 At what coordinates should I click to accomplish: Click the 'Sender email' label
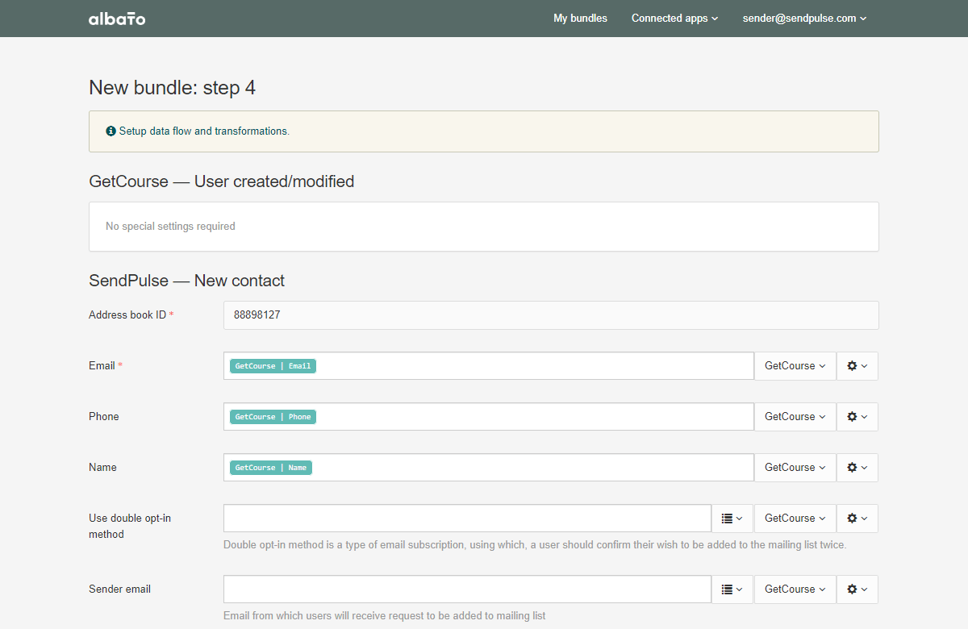(x=119, y=589)
